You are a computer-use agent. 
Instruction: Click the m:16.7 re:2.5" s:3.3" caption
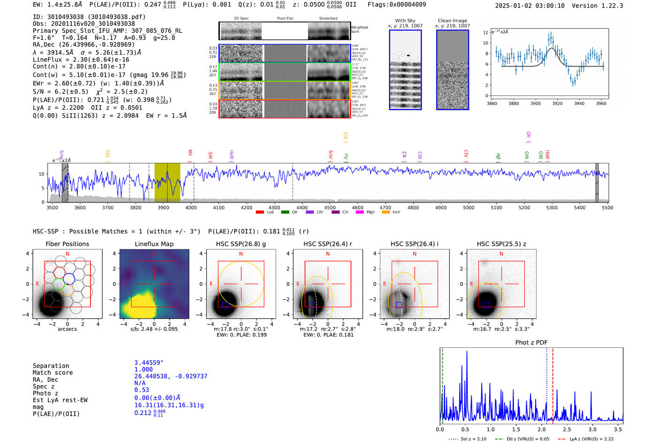[502, 329]
